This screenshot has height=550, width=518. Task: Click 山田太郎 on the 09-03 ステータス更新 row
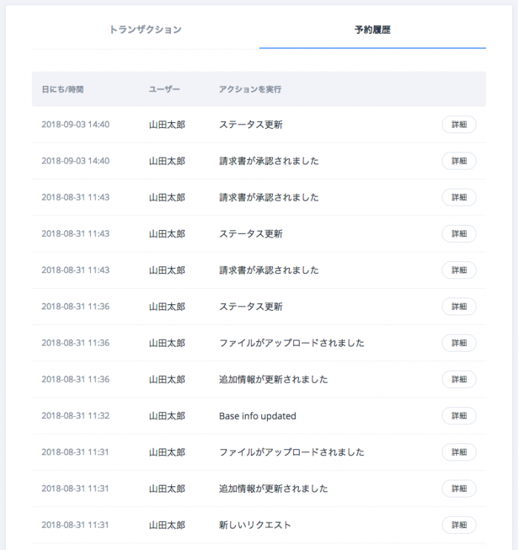tap(167, 124)
